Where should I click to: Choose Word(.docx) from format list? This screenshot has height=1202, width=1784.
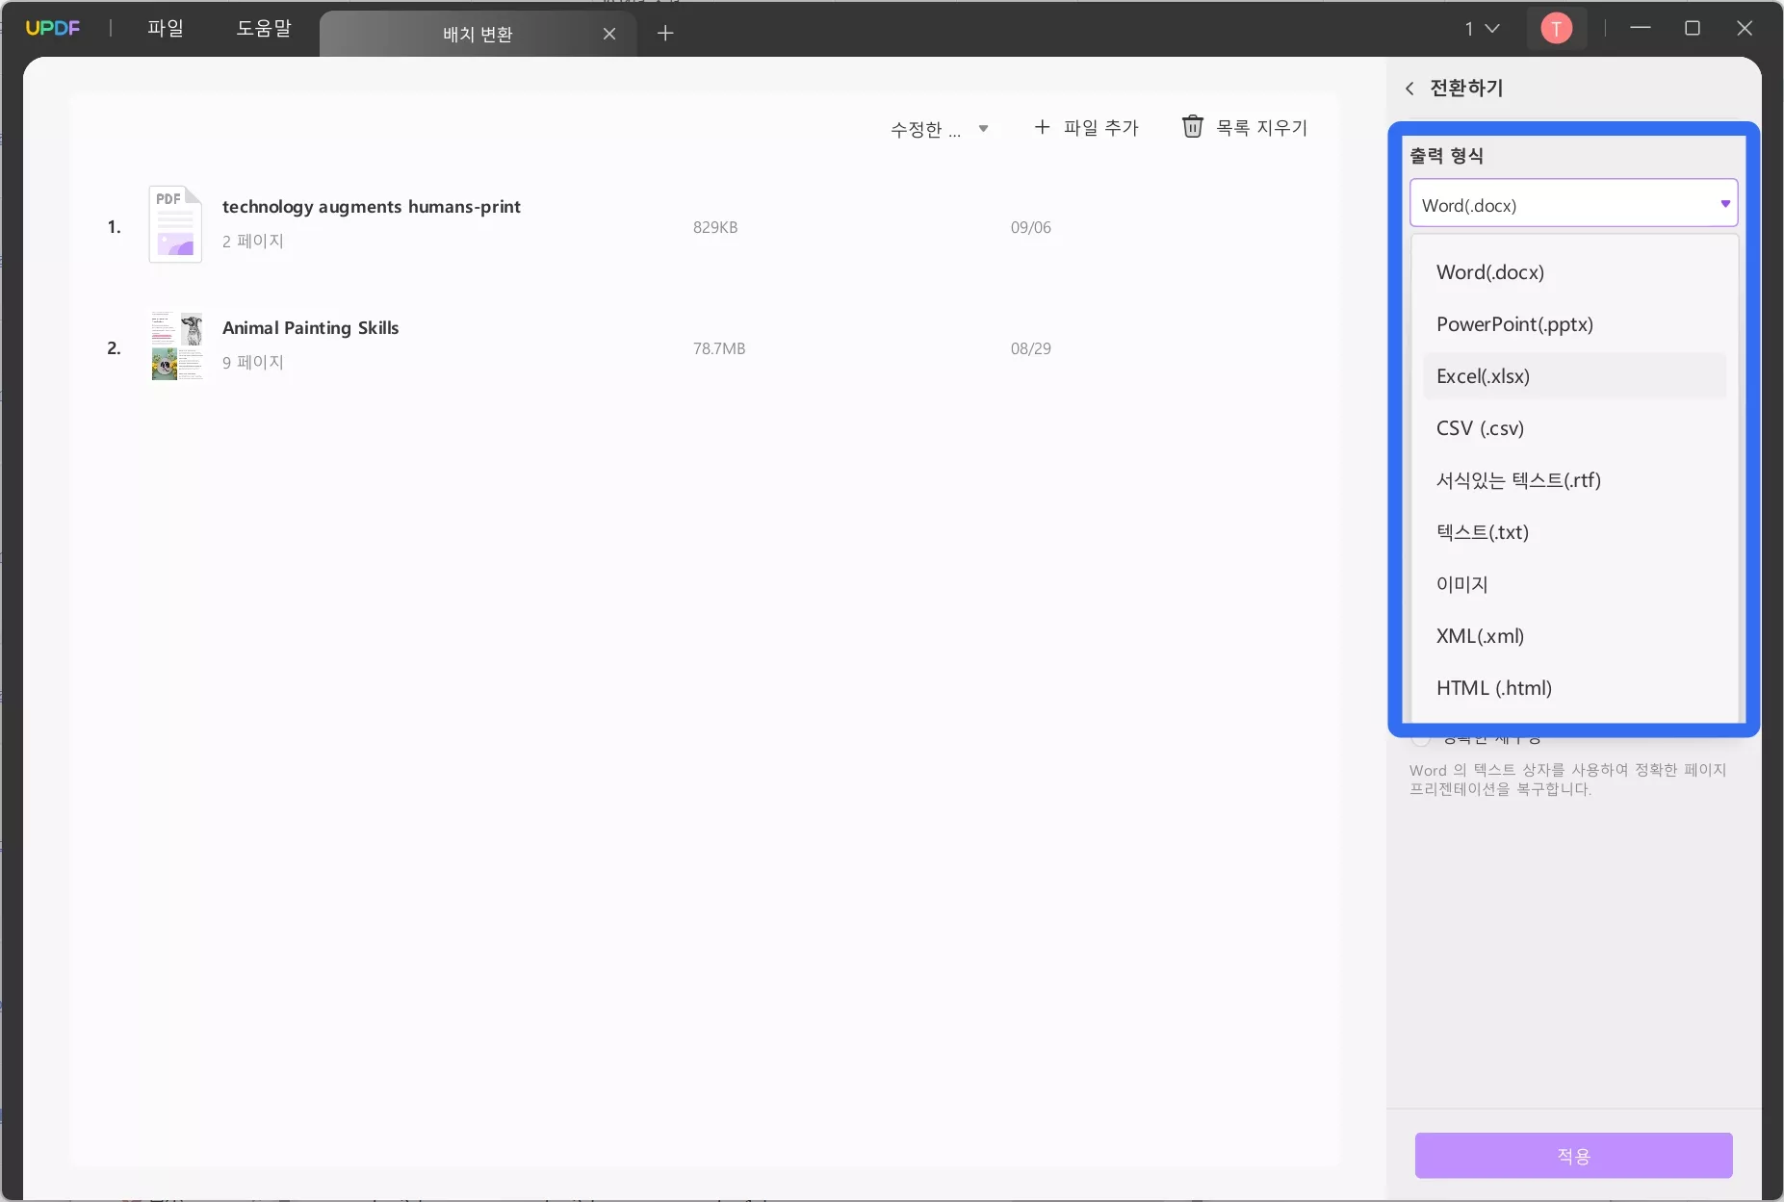[x=1574, y=272]
